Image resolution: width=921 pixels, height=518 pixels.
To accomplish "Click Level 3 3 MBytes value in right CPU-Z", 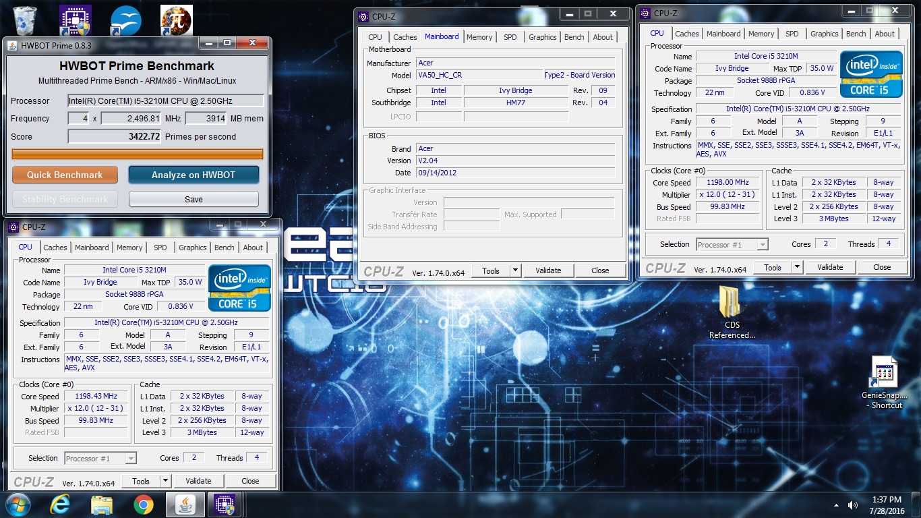I will [x=833, y=219].
